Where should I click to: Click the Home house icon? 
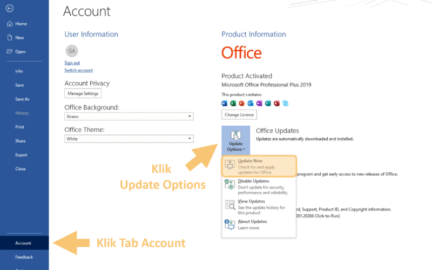tap(10, 24)
